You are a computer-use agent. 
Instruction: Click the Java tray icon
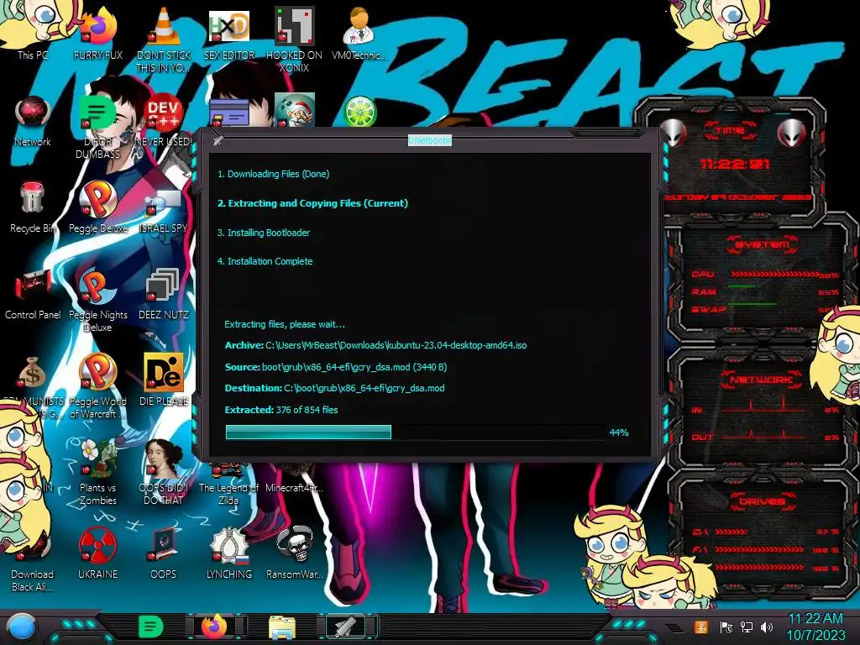[700, 627]
